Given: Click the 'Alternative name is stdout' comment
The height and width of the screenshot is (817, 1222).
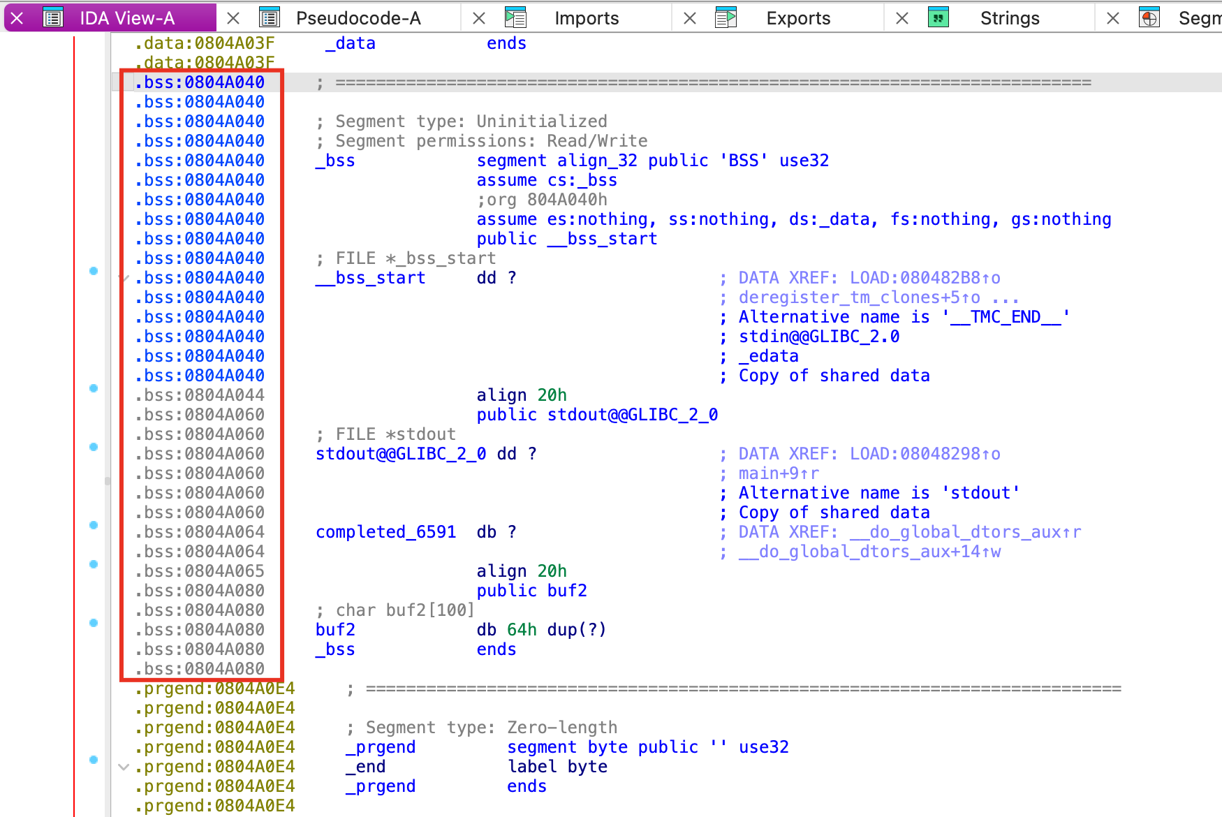Looking at the screenshot, I should pyautogui.click(x=879, y=493).
